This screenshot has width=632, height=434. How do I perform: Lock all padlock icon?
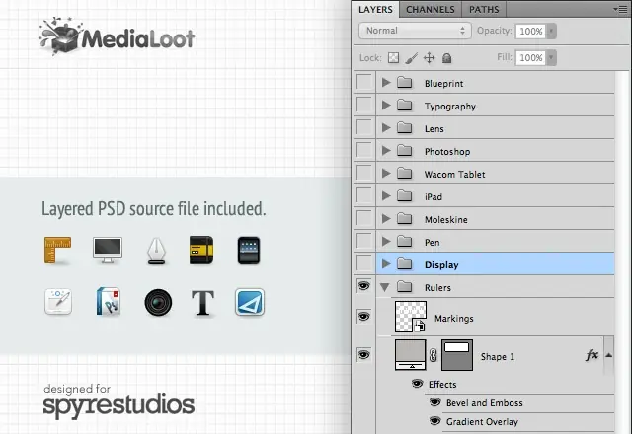[446, 58]
